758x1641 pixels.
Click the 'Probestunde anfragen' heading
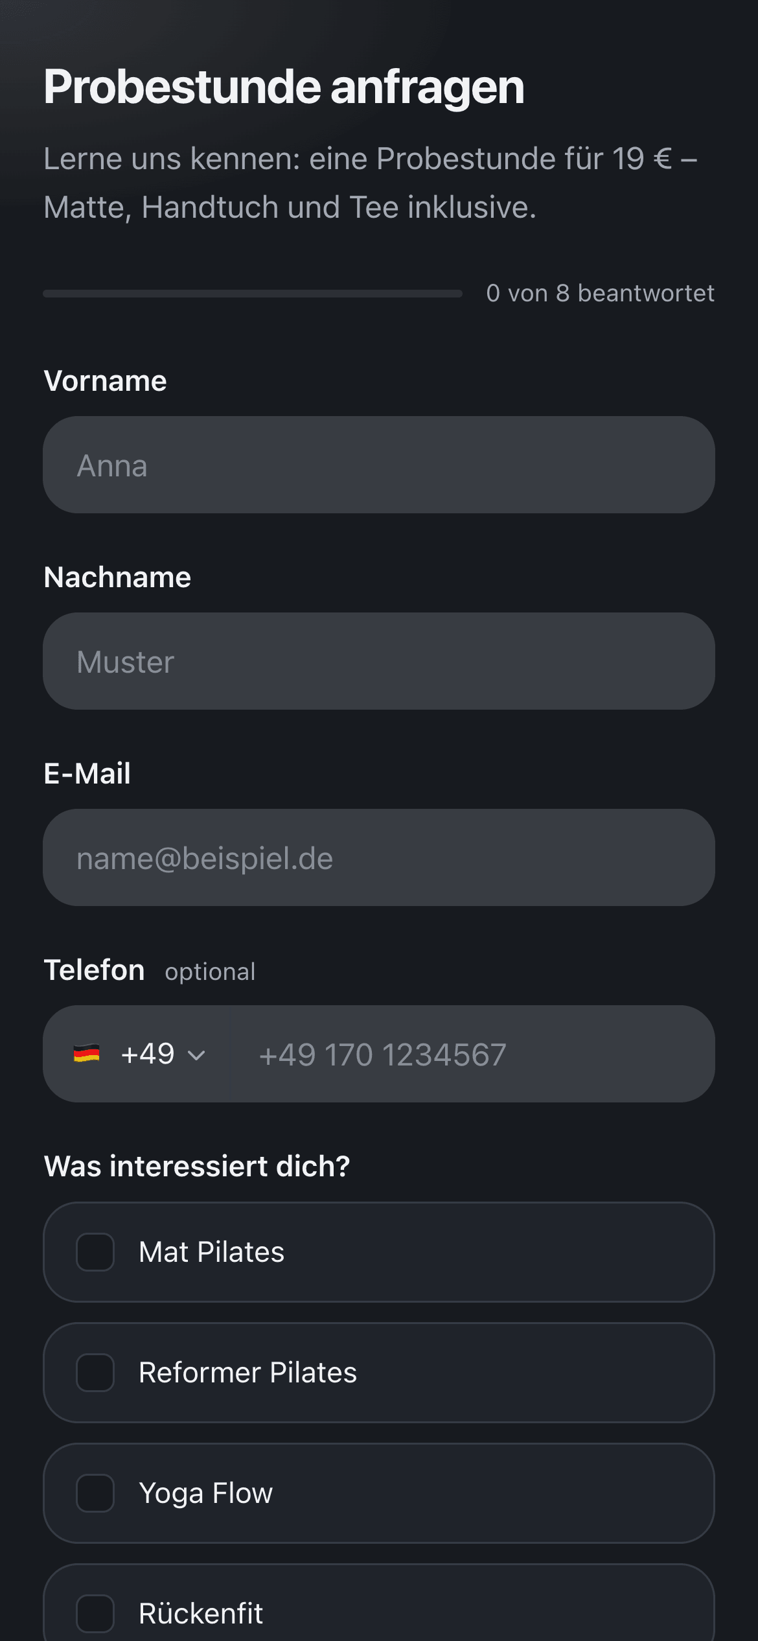point(284,87)
